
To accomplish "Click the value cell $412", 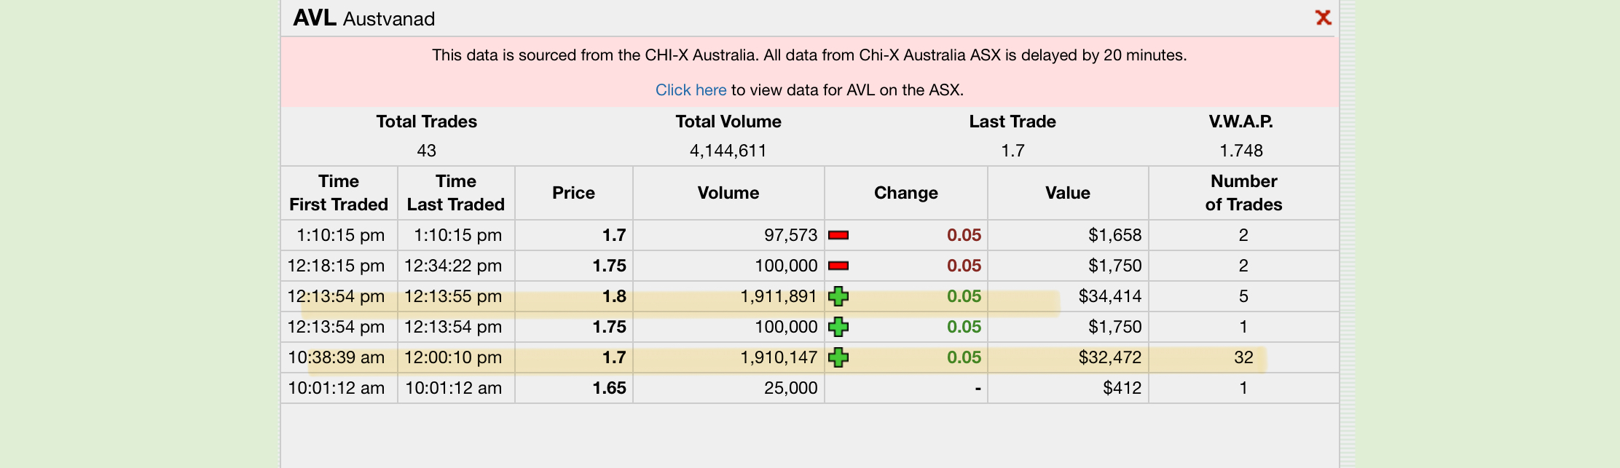I will (1122, 388).
